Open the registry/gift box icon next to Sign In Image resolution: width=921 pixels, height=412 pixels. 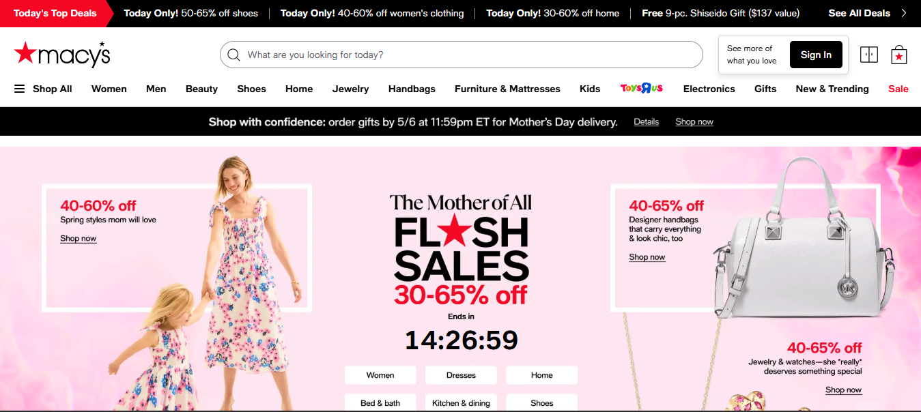(x=869, y=55)
